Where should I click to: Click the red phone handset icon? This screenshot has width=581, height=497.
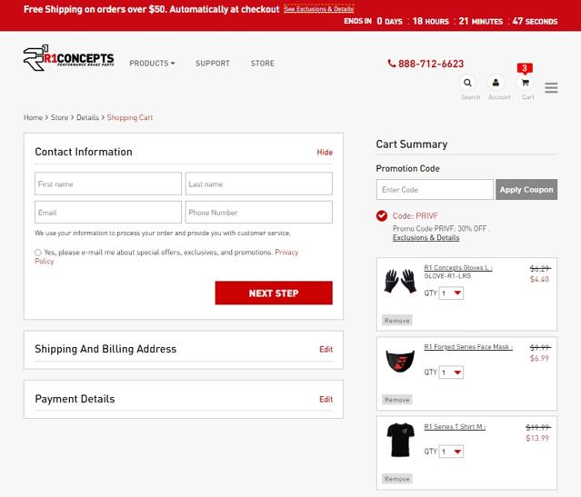pyautogui.click(x=391, y=64)
